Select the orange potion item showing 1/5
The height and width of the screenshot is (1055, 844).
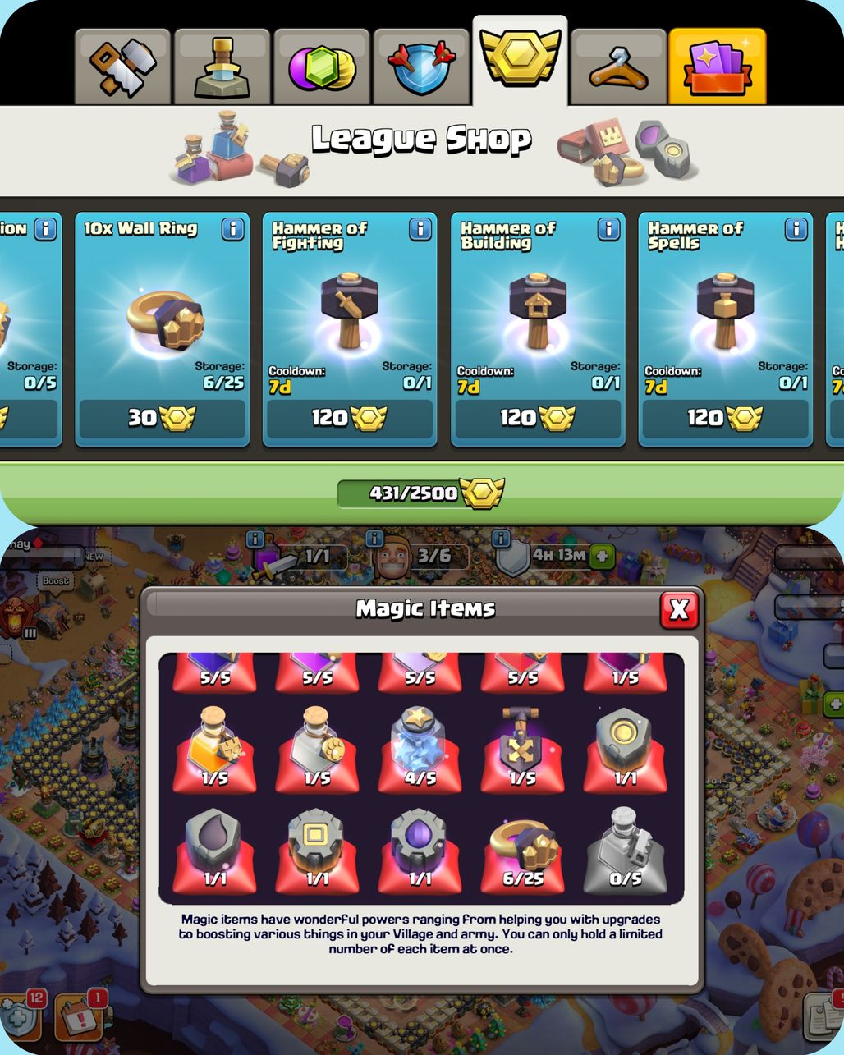point(214,750)
